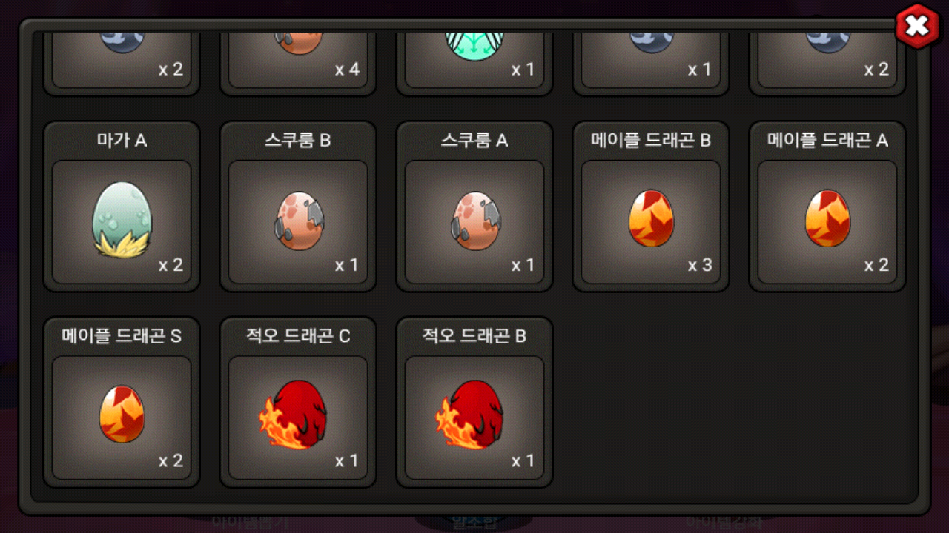Click the 마가 A title label
949x533 pixels.
tap(122, 140)
